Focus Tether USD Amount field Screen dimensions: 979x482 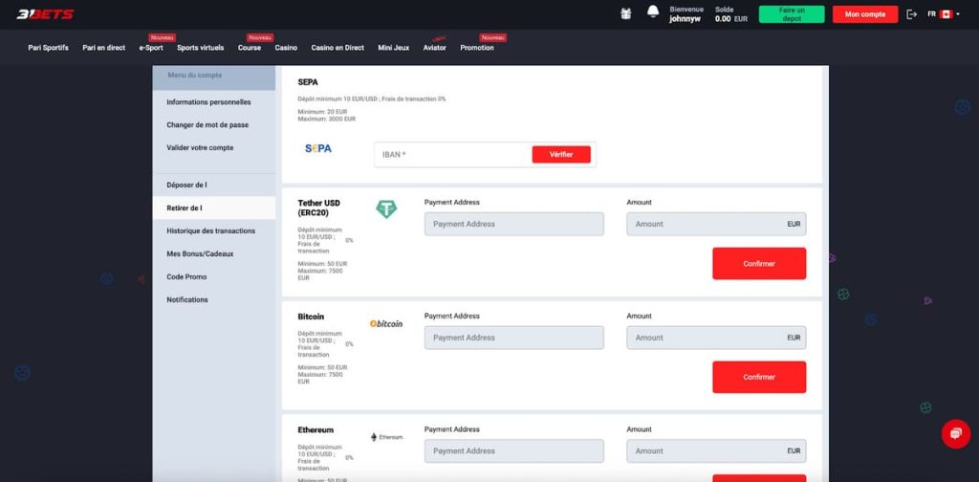pyautogui.click(x=716, y=224)
